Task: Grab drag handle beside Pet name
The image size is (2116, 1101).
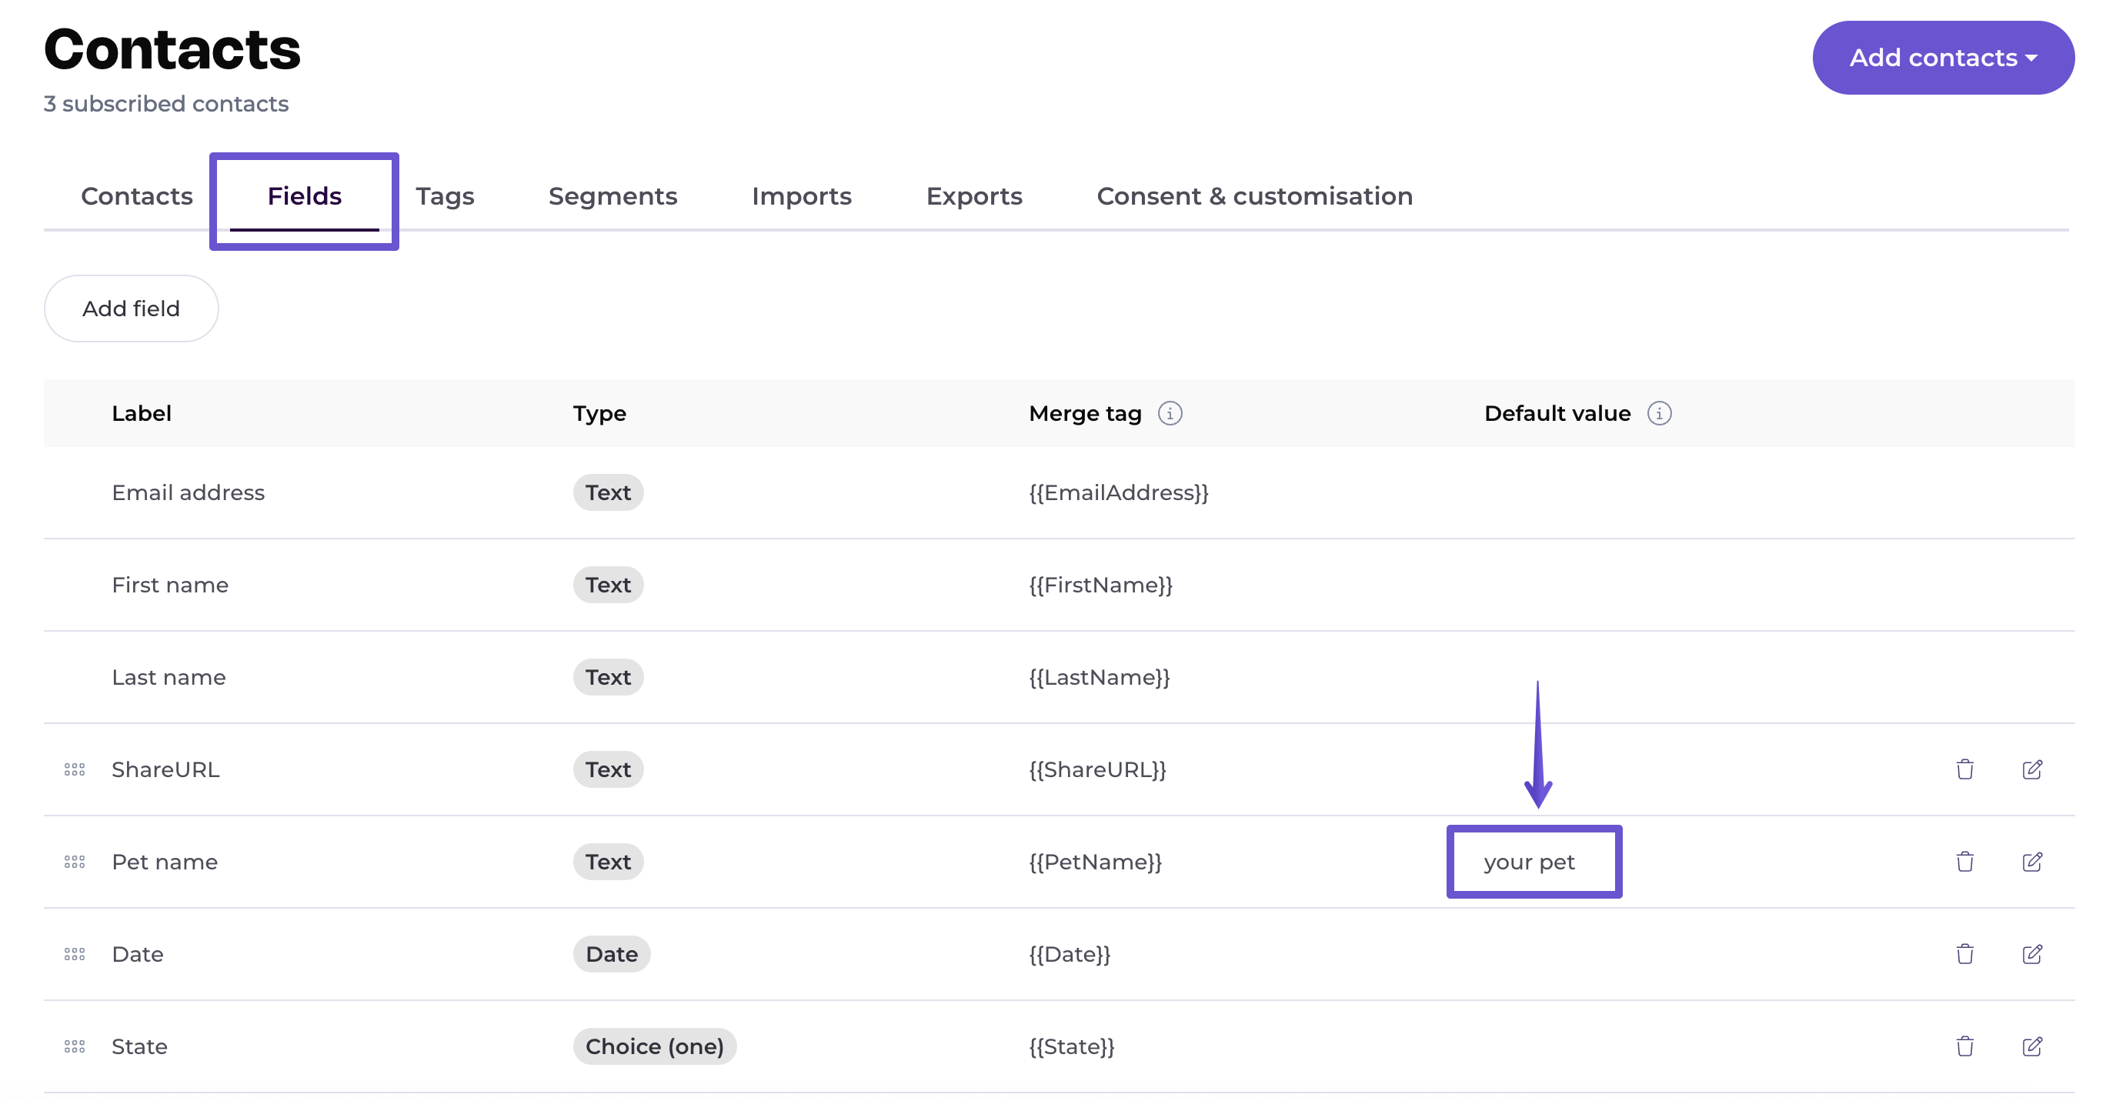Action: [75, 861]
